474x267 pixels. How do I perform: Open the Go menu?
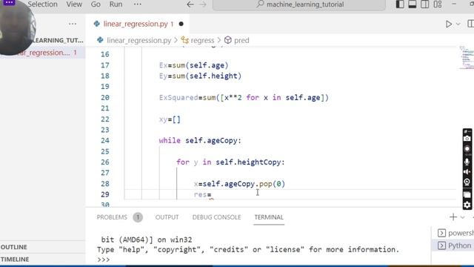coord(96,4)
